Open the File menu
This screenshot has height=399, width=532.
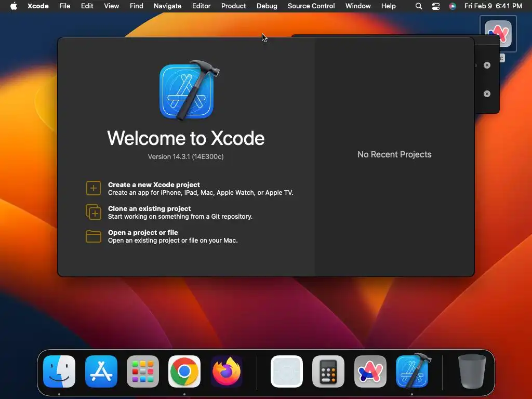65,6
